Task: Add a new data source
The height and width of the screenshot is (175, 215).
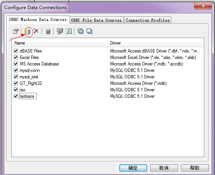Action: click(27, 31)
